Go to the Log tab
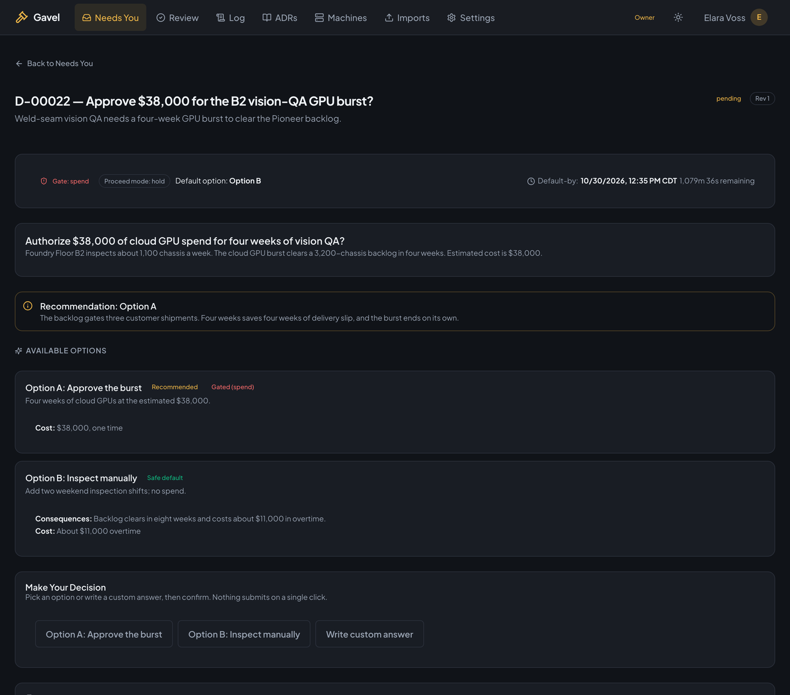 tap(230, 18)
